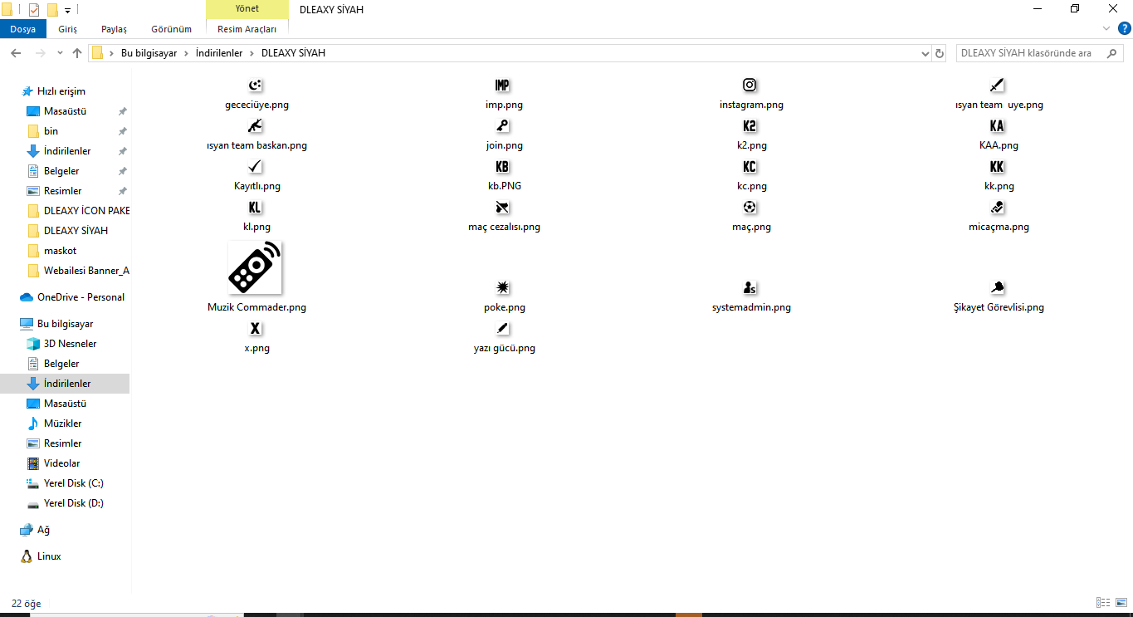Switch to the Giriş ribbon tab
Image resolution: width=1133 pixels, height=617 pixels.
click(68, 29)
